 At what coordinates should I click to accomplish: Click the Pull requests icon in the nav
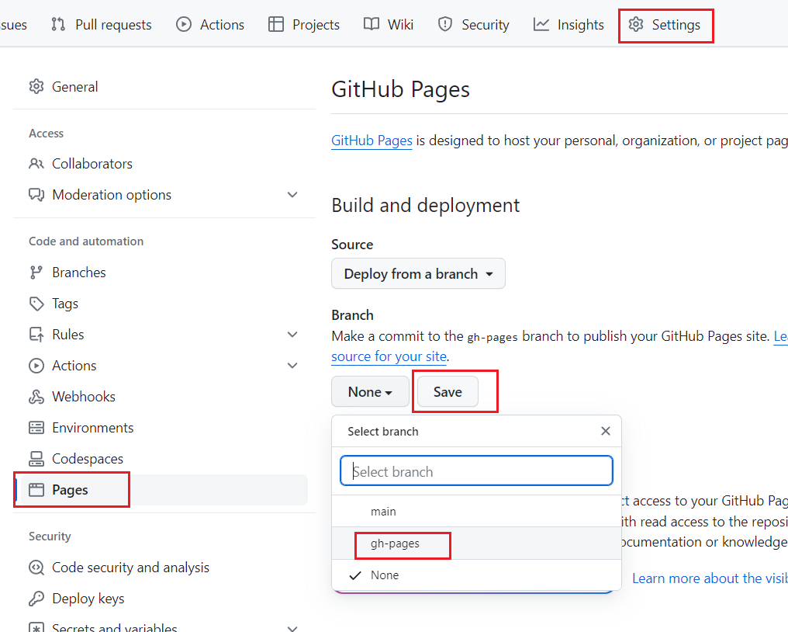coord(58,24)
